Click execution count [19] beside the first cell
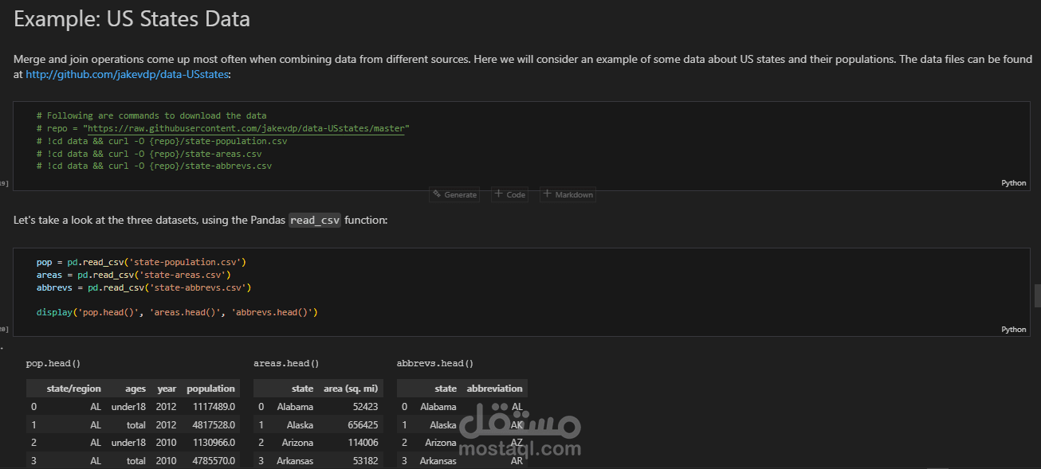1041x469 pixels. point(3,182)
